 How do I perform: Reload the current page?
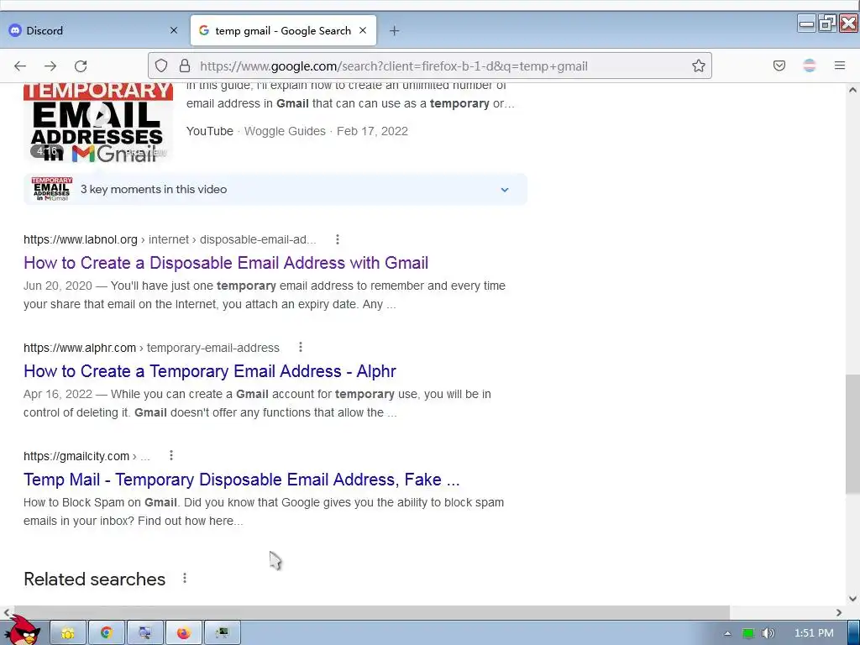[81, 66]
